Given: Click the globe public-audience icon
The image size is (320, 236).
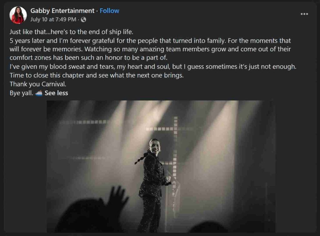Looking at the screenshot, I should [83, 19].
